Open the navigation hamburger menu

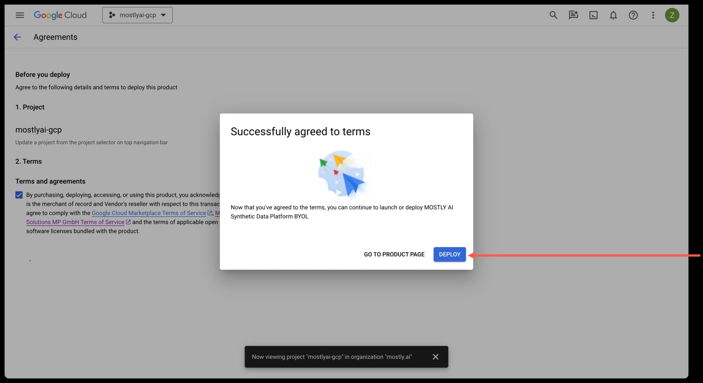coord(20,15)
